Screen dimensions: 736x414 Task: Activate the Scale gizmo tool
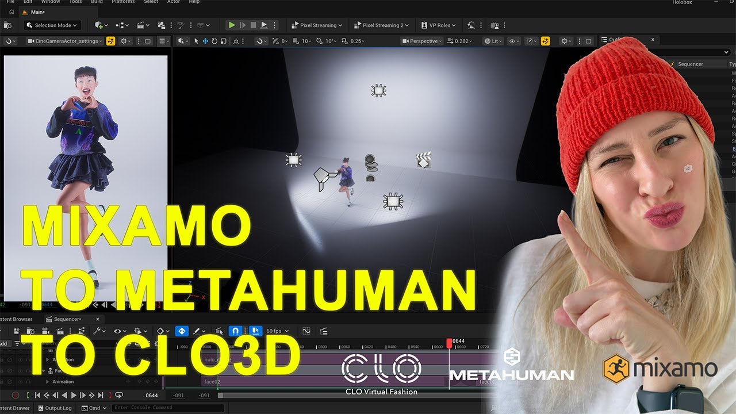pyautogui.click(x=223, y=41)
